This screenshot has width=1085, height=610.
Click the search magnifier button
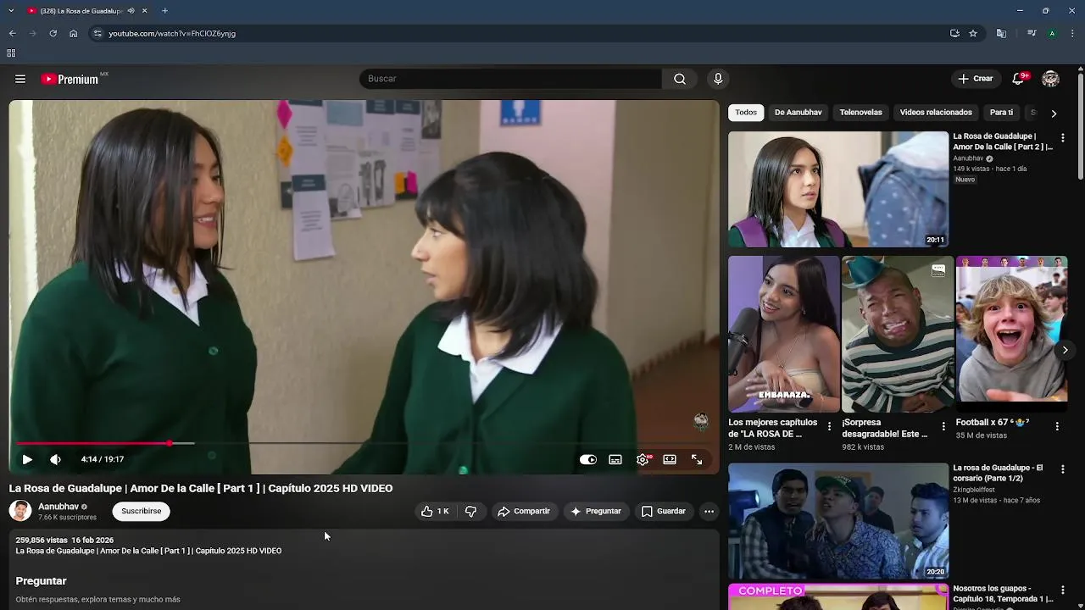680,79
